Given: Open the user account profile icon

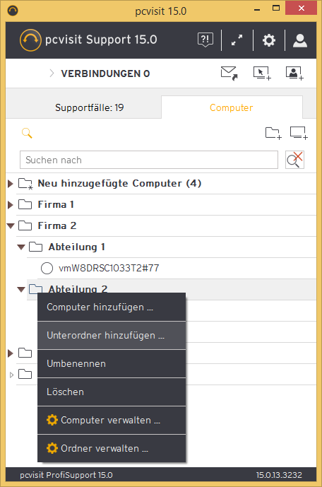Looking at the screenshot, I should coord(300,40).
